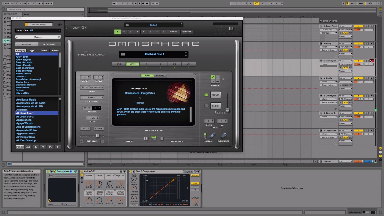Select the MULTI tab
384x216 pixels.
tap(173, 31)
